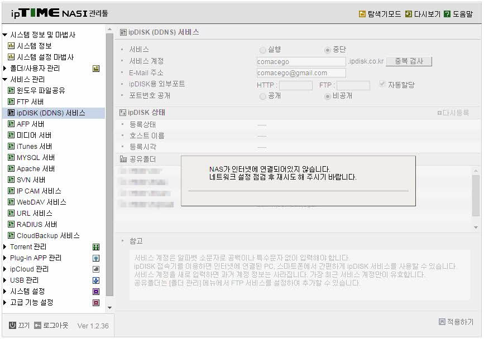Viewport: 484px width, 339px height.
Task: Click the 적용하기 text link
Action: tap(460, 322)
